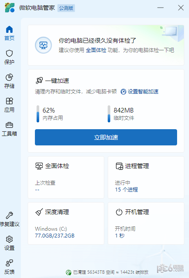Click the green leaf carbon icon
This screenshot has height=278, width=189.
pos(69,272)
